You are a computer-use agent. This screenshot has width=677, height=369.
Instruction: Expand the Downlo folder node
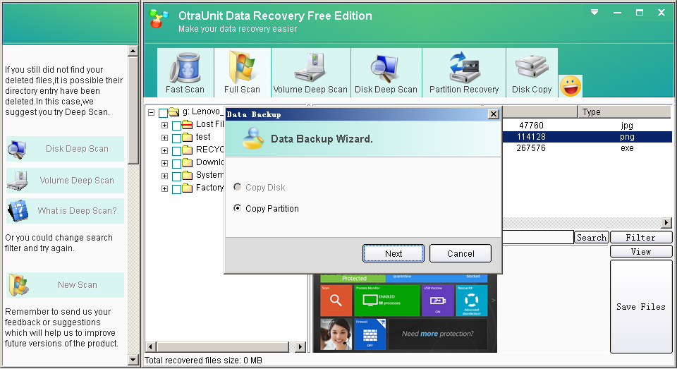tap(164, 163)
